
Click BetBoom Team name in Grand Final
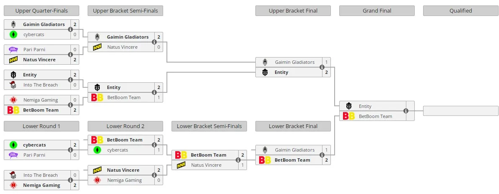tap(376, 116)
